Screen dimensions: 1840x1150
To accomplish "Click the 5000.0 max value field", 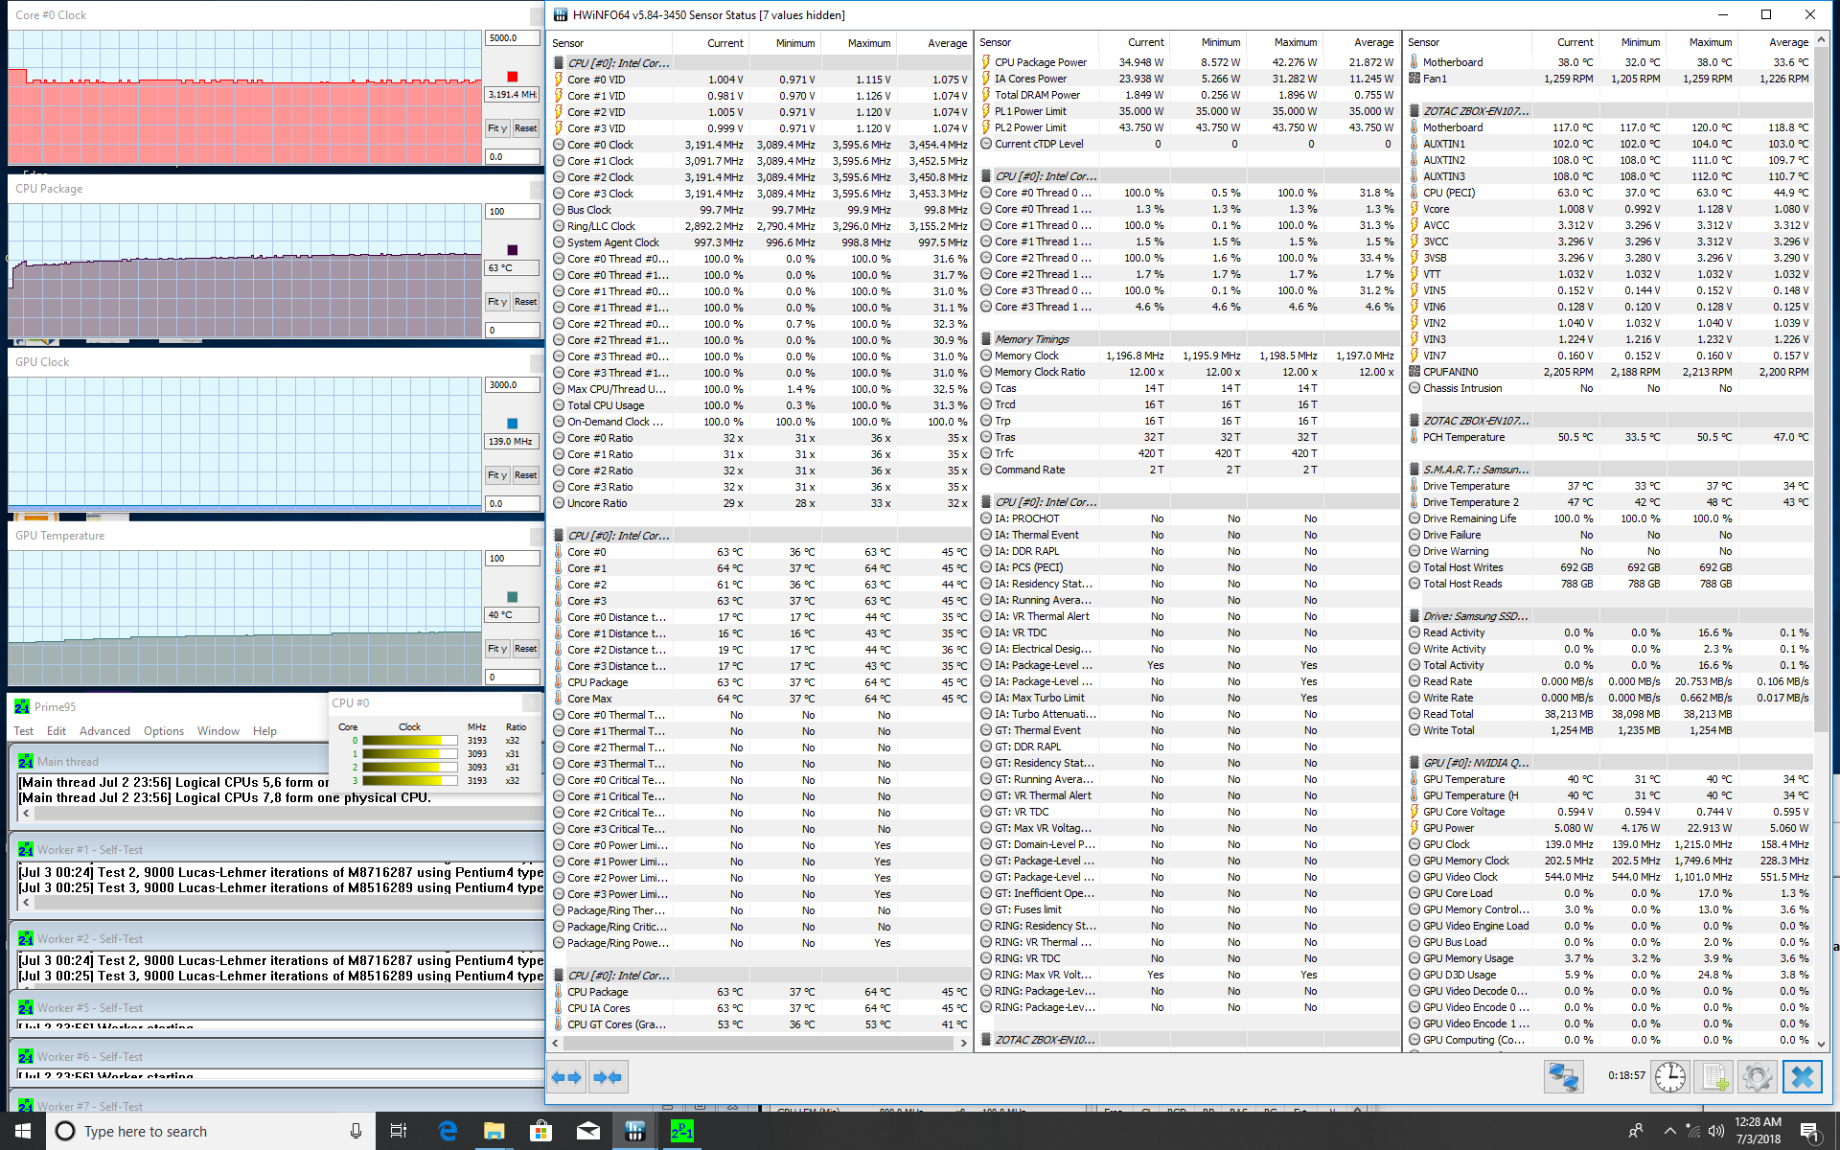I will tap(512, 38).
